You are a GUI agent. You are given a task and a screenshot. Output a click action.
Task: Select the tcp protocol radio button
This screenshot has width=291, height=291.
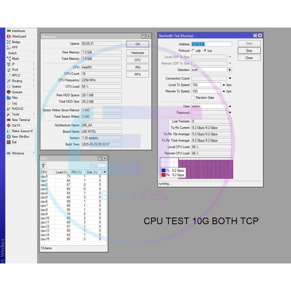[205, 51]
